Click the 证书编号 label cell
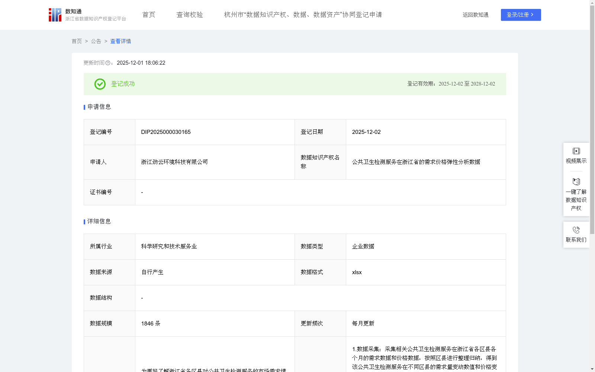Image resolution: width=595 pixels, height=372 pixels. pos(109,192)
